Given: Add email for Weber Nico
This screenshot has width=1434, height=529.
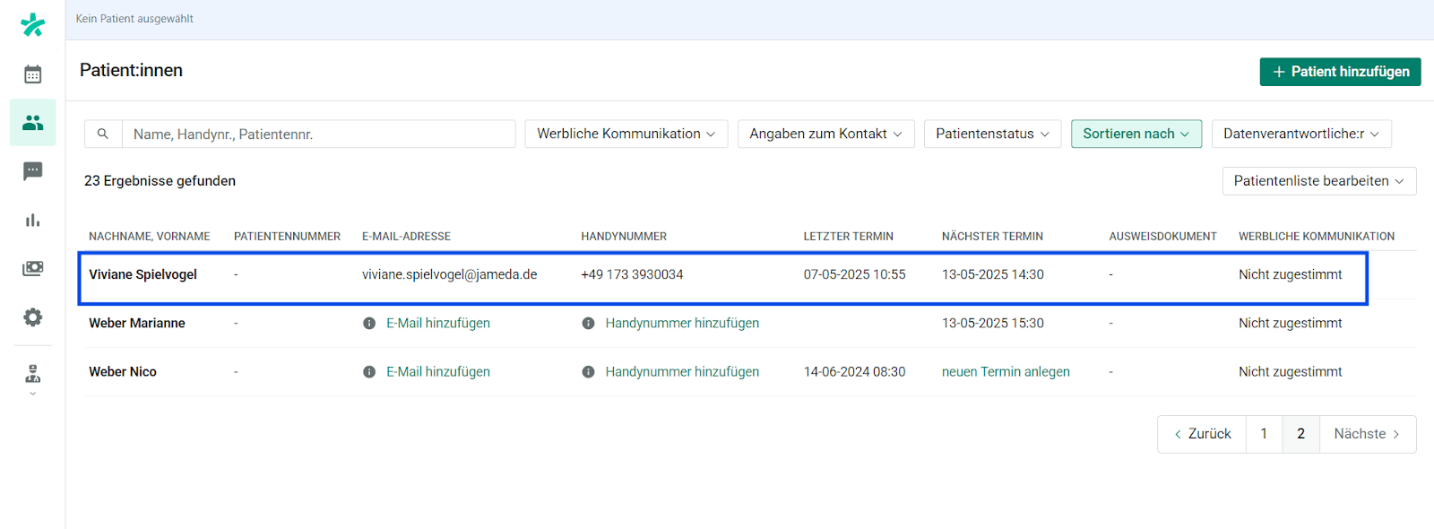Looking at the screenshot, I should (x=438, y=371).
